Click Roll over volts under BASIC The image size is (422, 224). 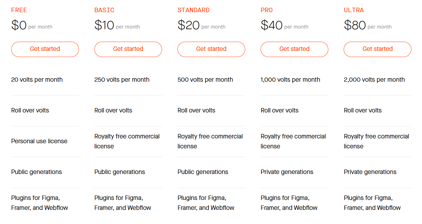pos(113,111)
